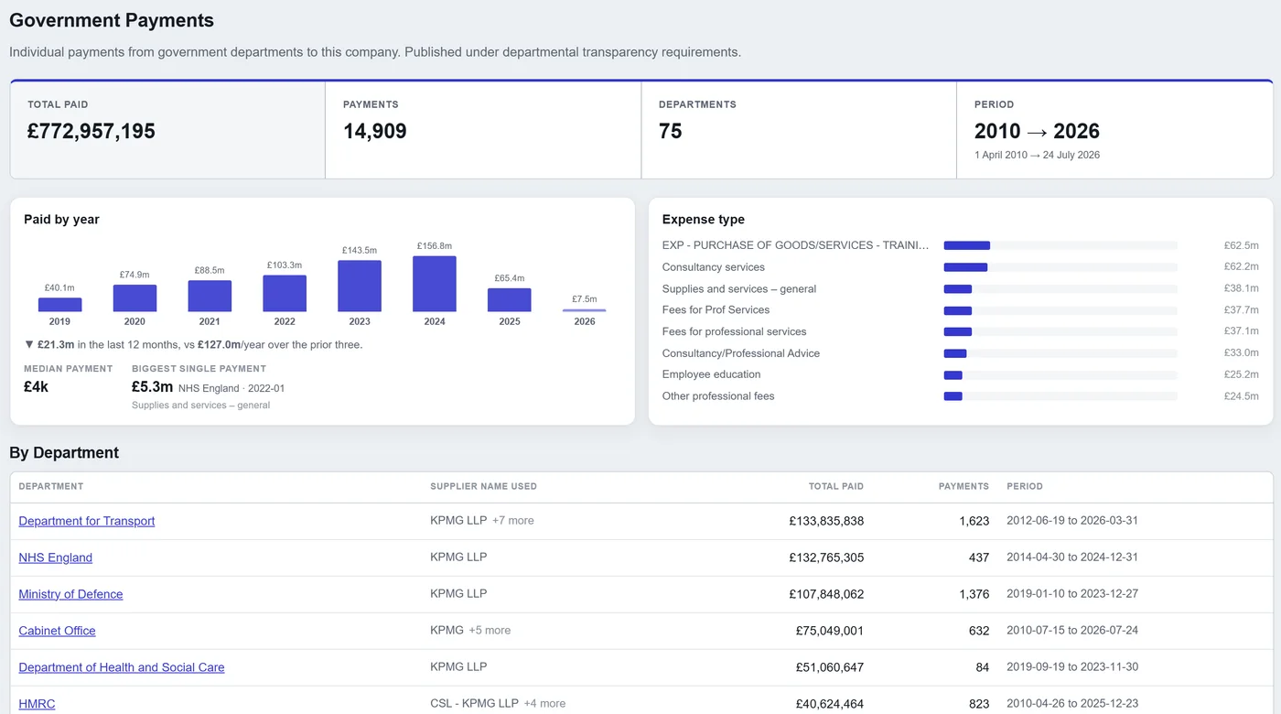Click the period 2014-04-30 to 2024-12-31
The height and width of the screenshot is (714, 1281).
[x=1072, y=557]
